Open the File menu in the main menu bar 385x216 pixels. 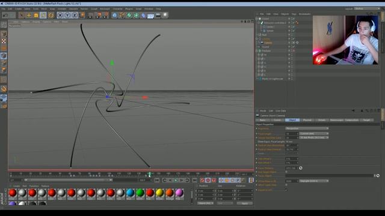point(4,9)
